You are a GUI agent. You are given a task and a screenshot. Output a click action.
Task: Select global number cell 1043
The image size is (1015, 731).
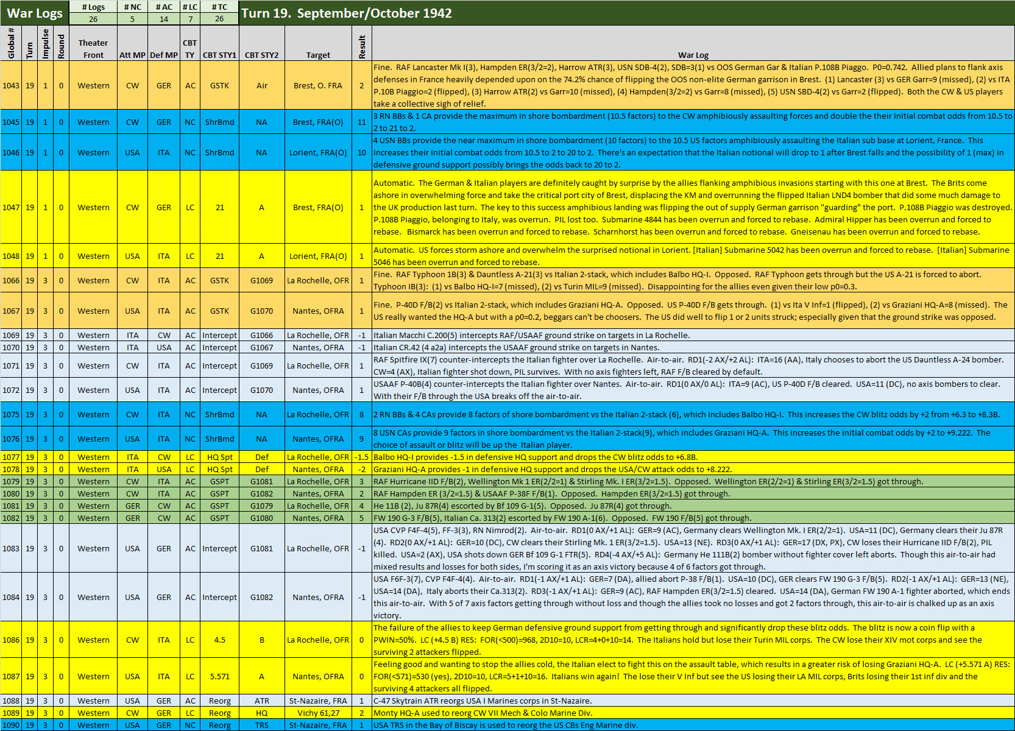(11, 85)
